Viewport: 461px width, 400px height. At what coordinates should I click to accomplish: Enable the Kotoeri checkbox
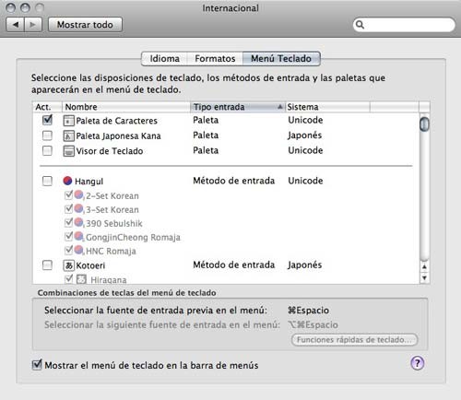pos(47,265)
